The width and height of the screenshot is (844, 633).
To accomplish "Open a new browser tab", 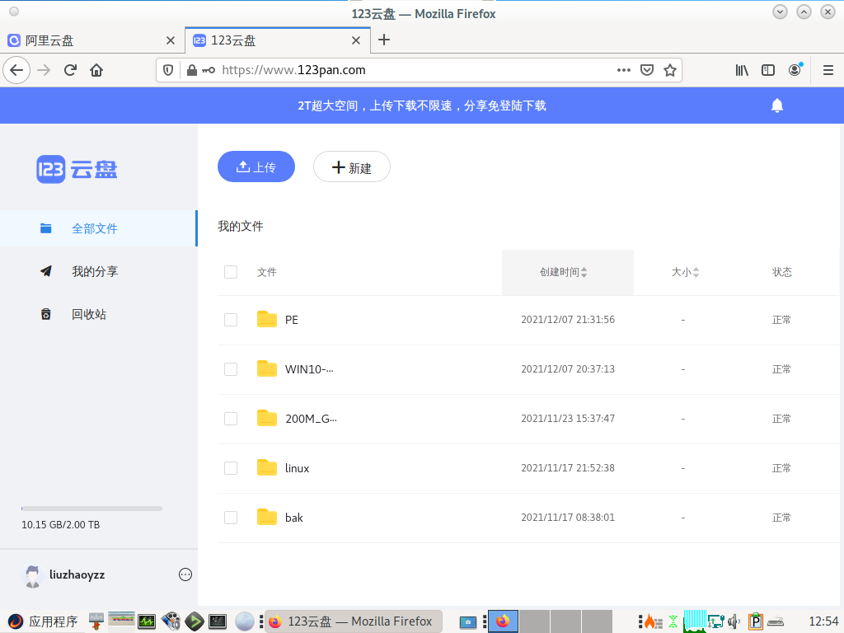I will tap(384, 40).
